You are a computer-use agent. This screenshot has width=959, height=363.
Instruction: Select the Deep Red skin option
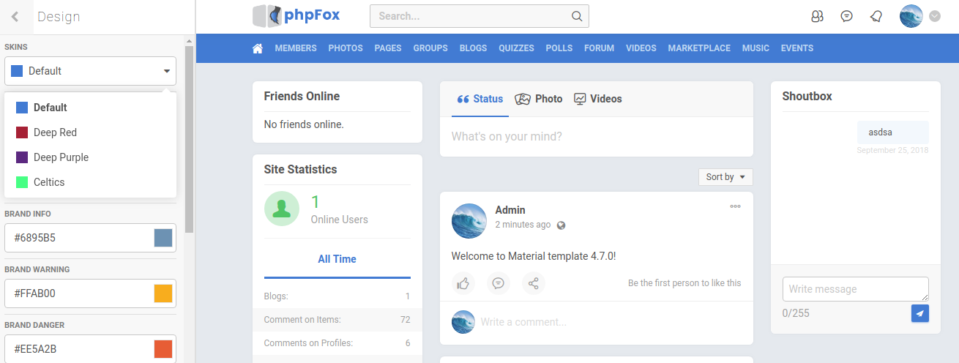(55, 132)
